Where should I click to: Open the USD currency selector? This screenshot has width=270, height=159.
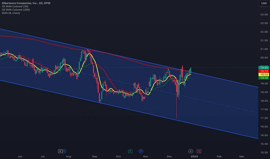pos(264,3)
